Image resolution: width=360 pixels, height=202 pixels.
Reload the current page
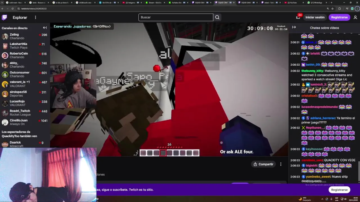(12, 9)
